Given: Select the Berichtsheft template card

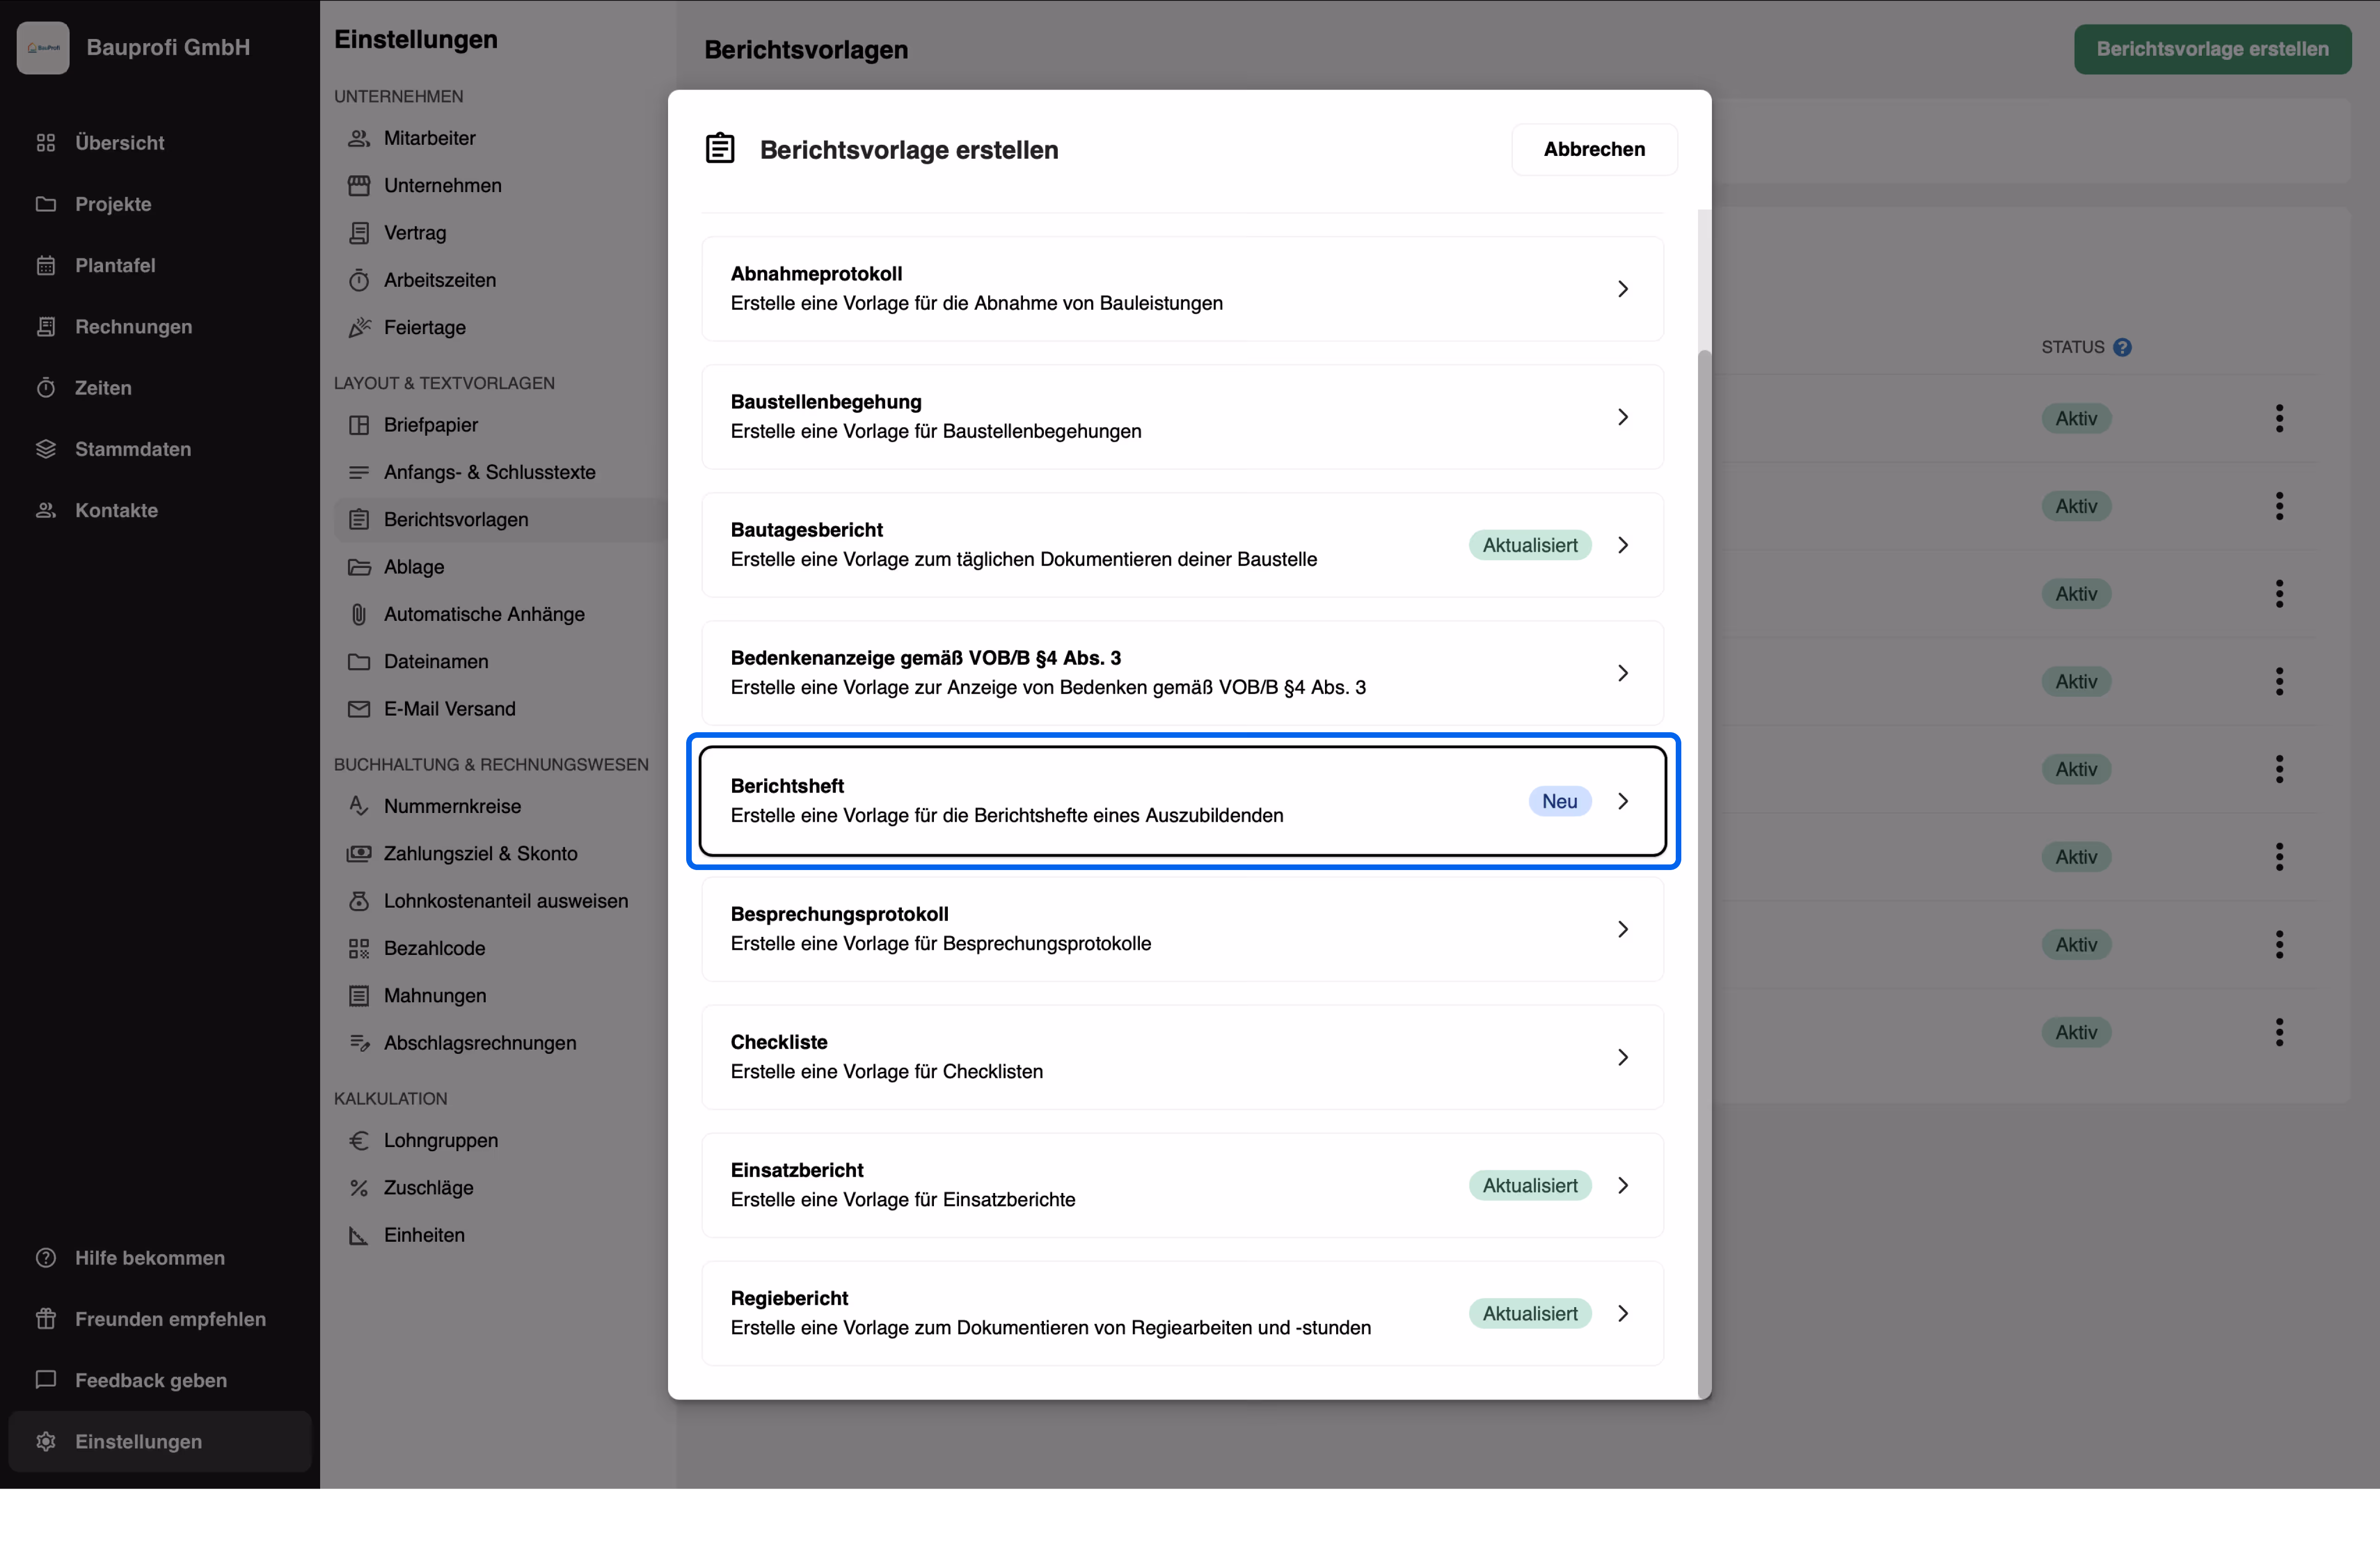Looking at the screenshot, I should tap(1100, 801).
